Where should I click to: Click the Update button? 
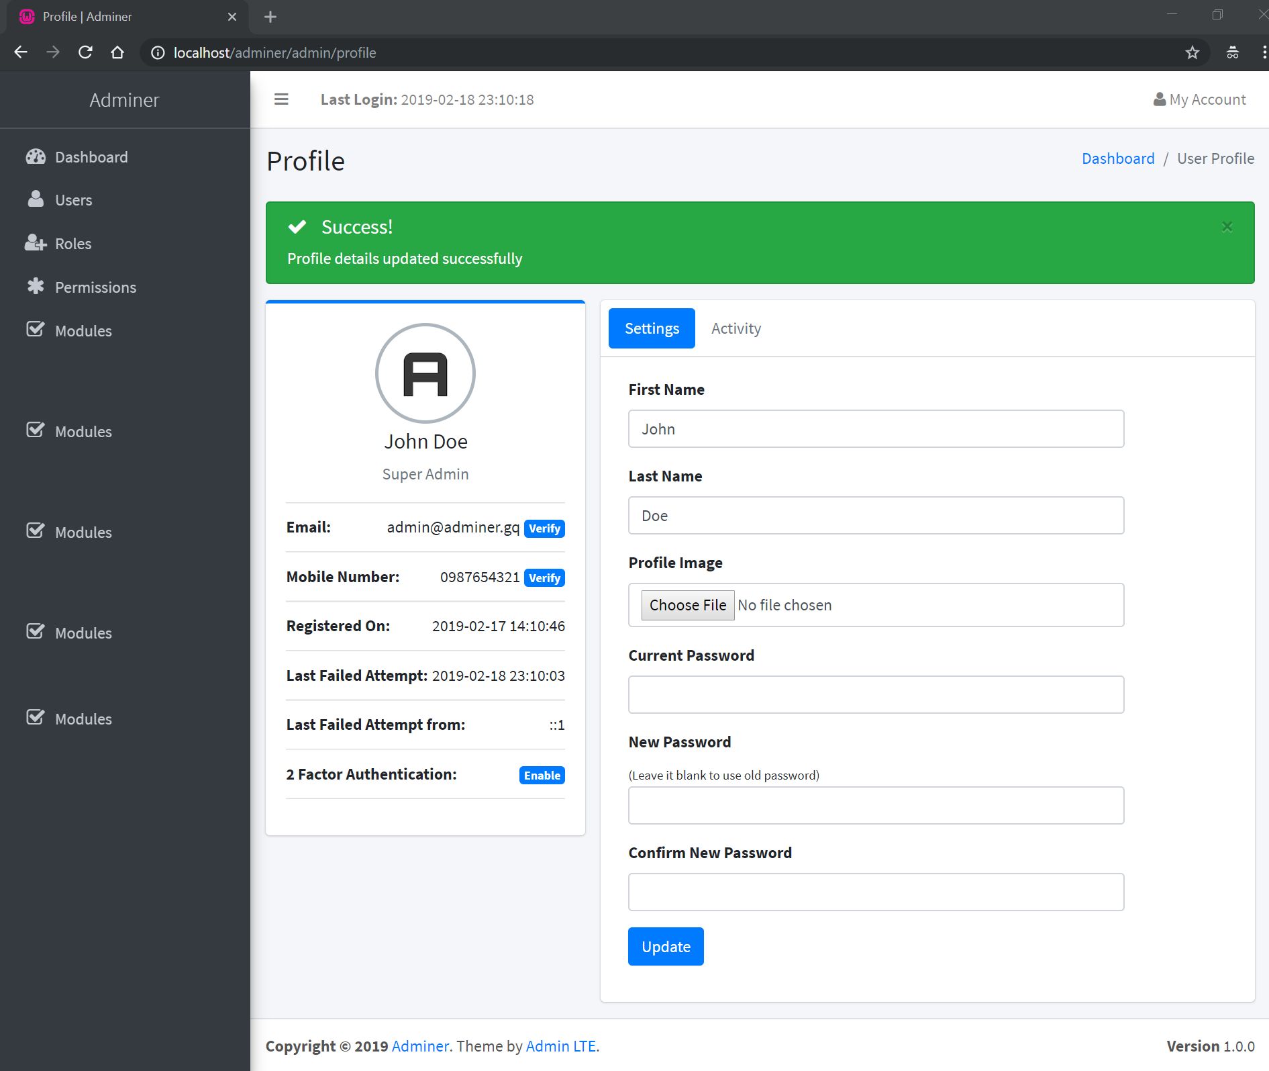pos(666,946)
